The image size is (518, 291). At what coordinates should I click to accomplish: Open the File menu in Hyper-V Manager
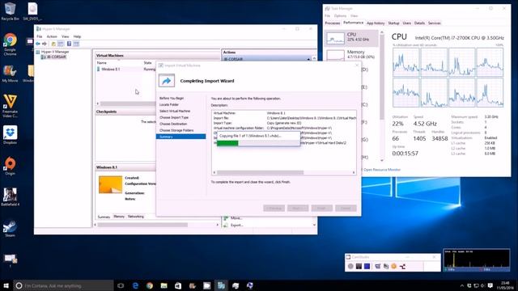pyautogui.click(x=40, y=36)
